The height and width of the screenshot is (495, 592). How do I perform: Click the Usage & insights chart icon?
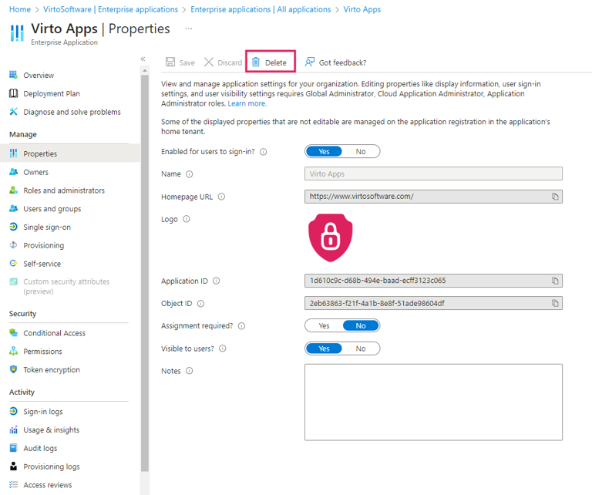[x=14, y=429]
